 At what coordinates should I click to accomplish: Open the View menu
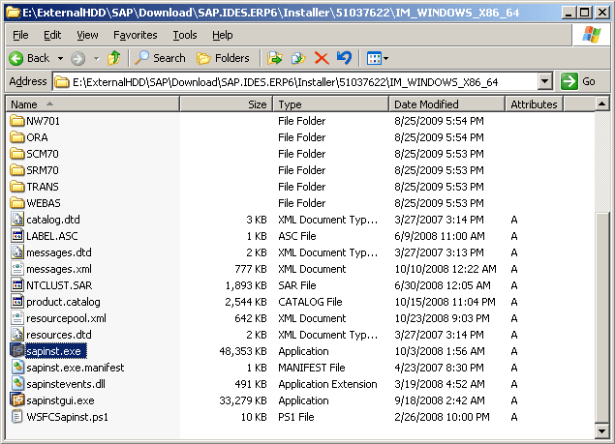87,35
